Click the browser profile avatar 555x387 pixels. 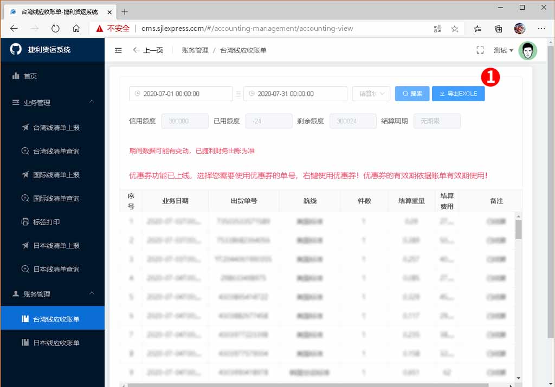520,29
